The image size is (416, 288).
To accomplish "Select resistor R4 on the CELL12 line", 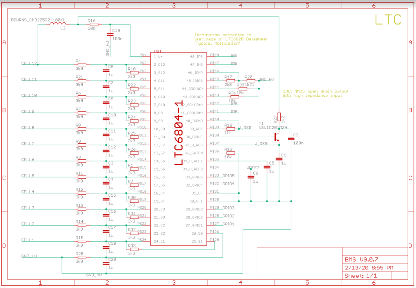I will pos(82,64).
